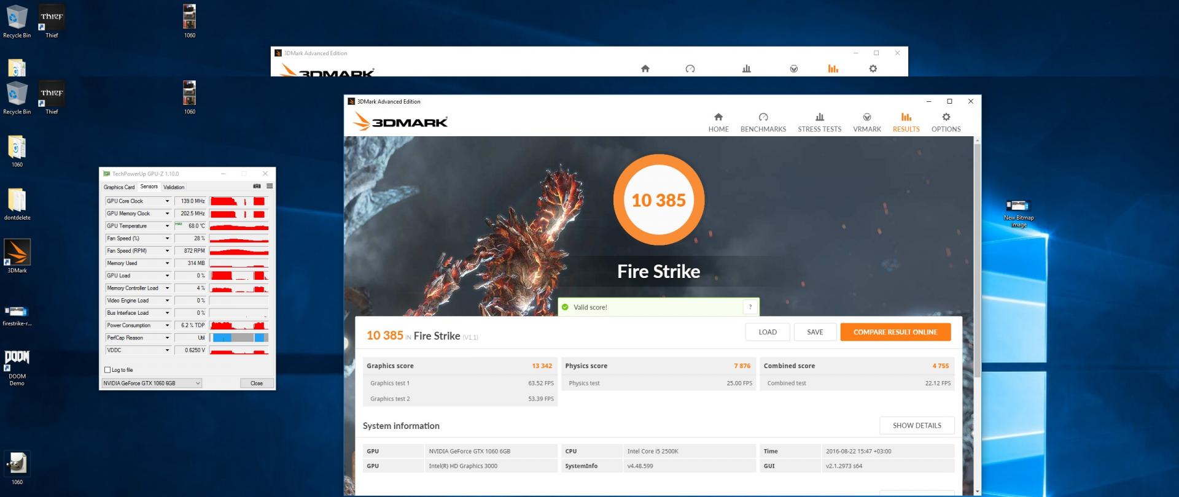Go to Benchmarks in the front 3DMark window
The image size is (1179, 497).
(763, 122)
